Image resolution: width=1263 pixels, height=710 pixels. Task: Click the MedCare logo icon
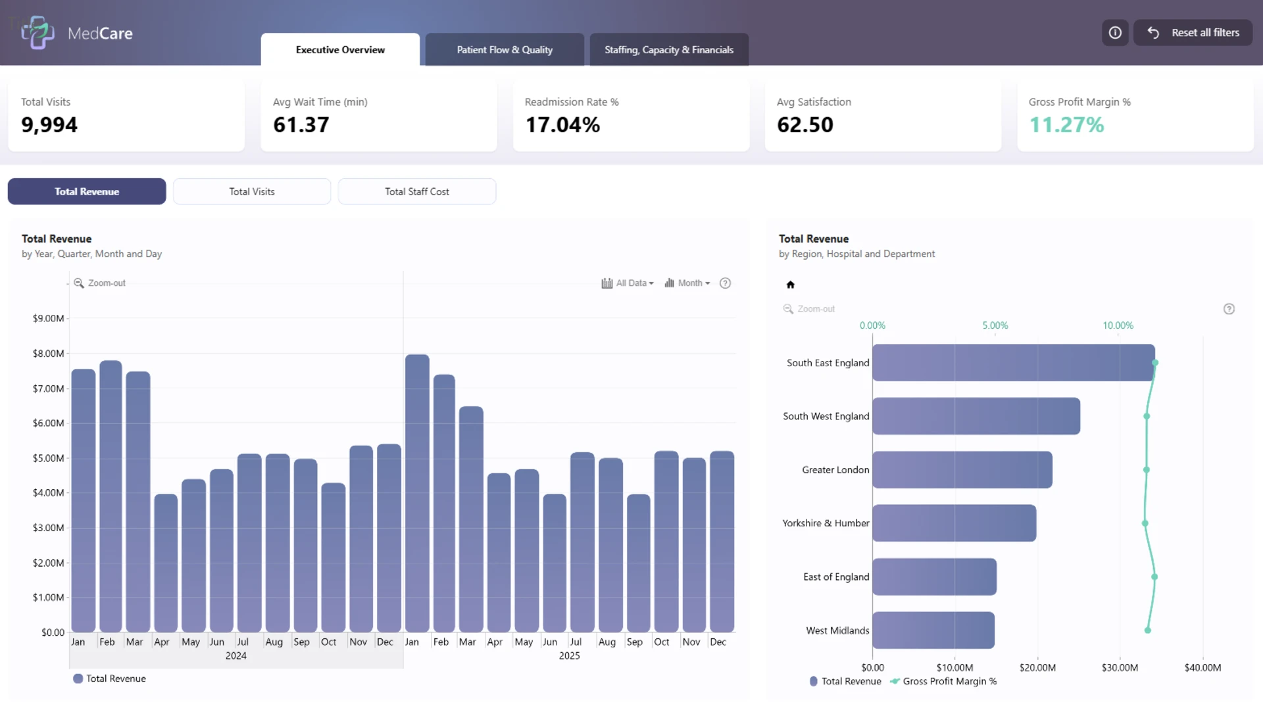tap(37, 33)
